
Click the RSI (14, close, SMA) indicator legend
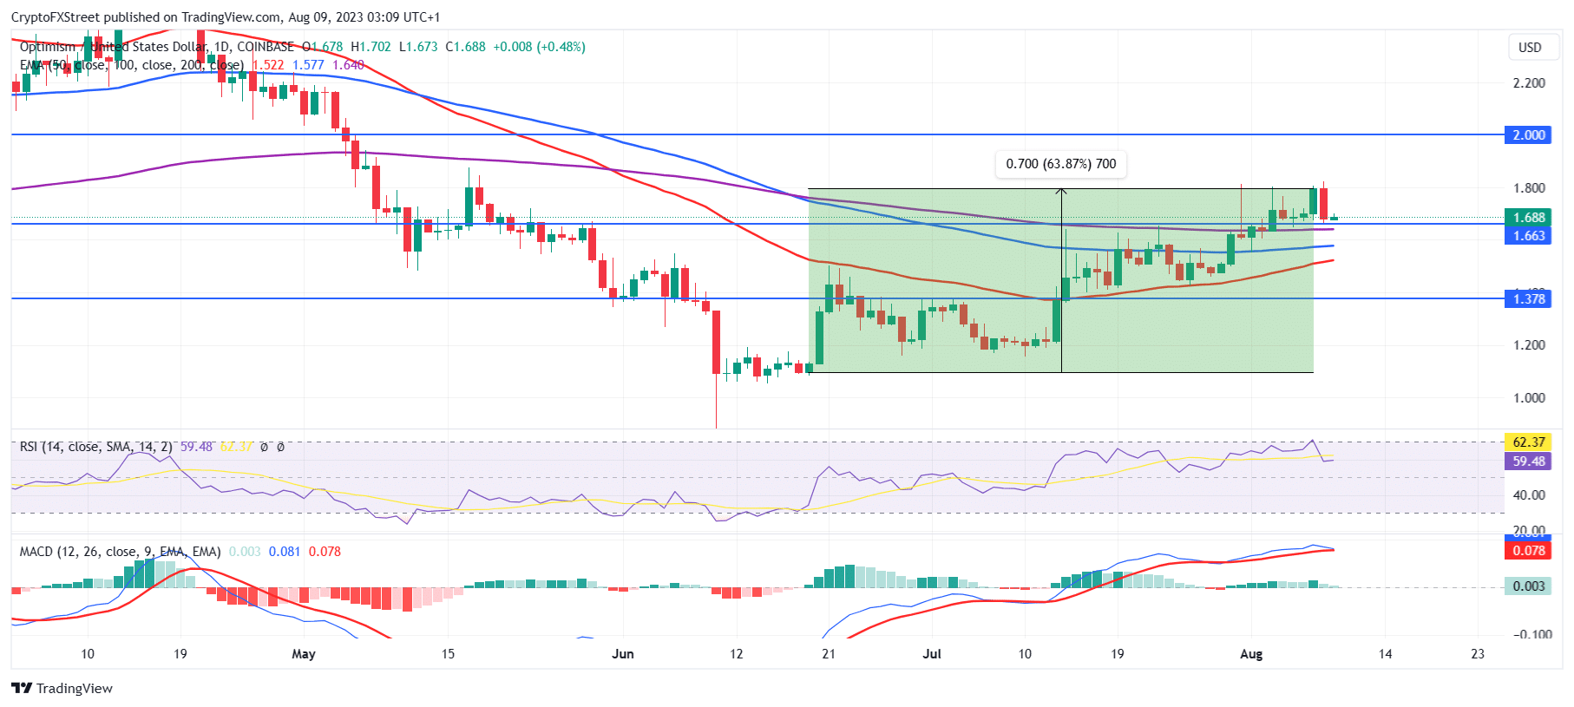click(x=95, y=447)
